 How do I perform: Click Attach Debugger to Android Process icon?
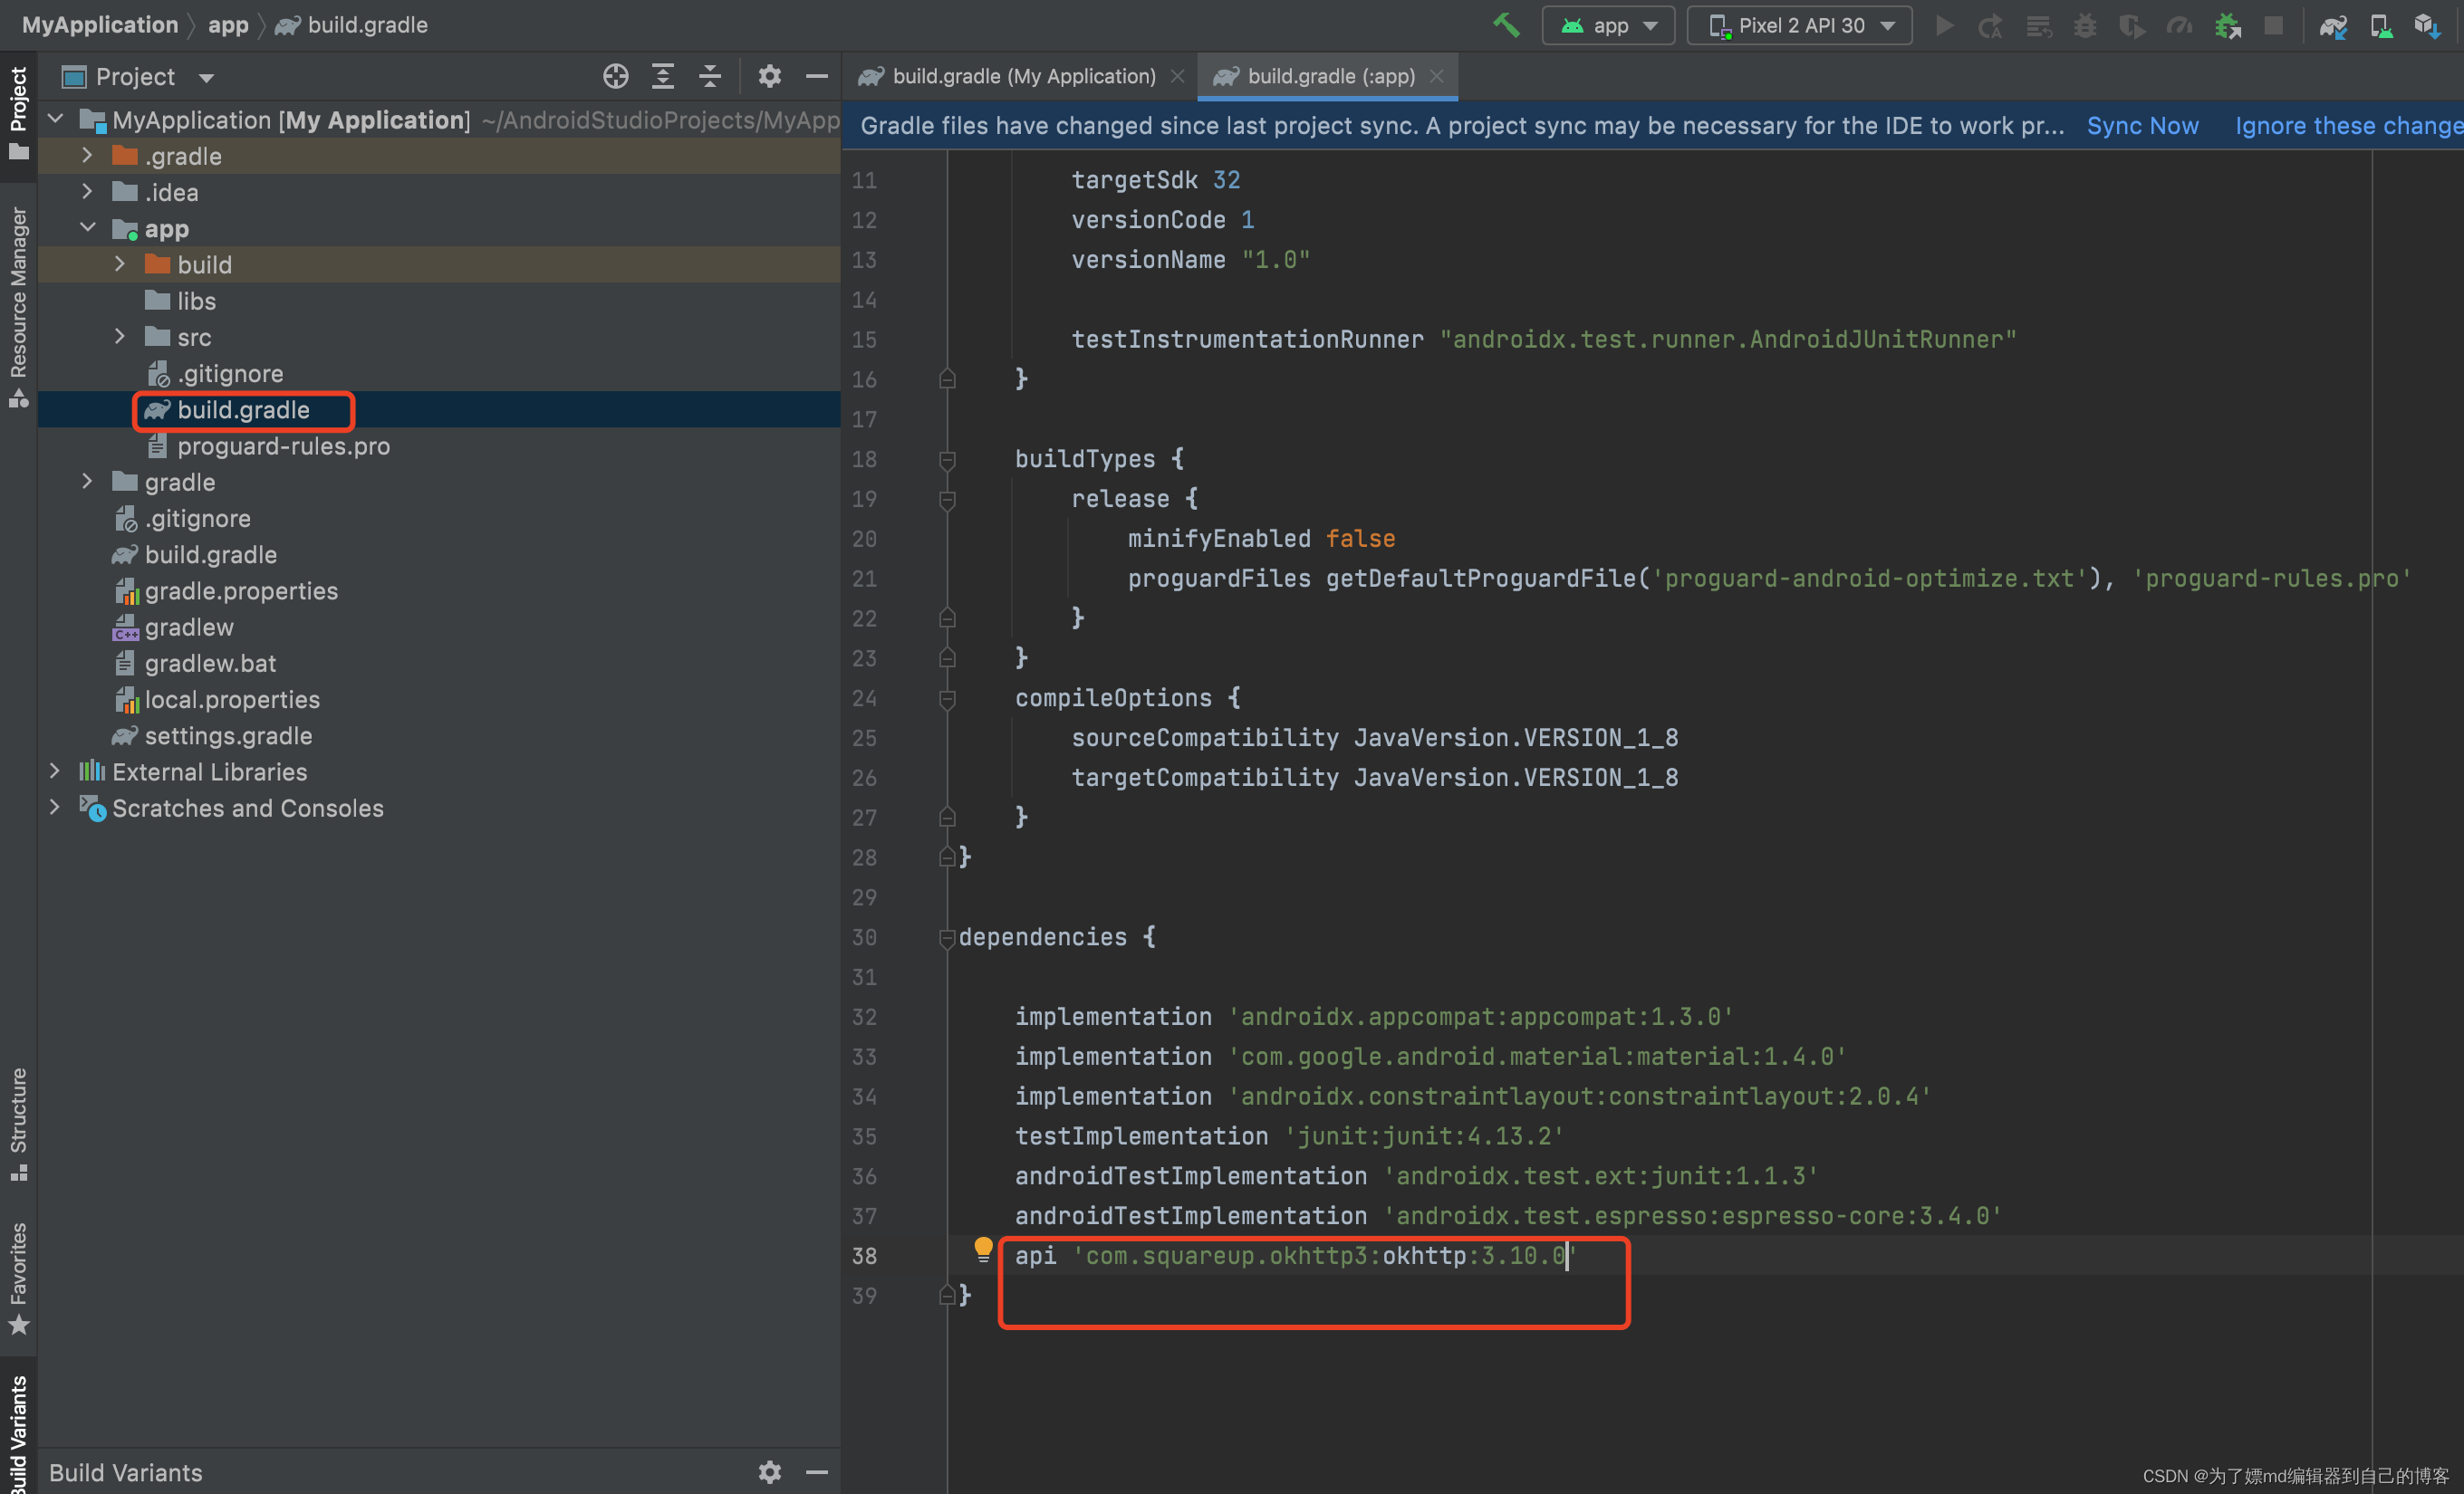pos(2227,25)
